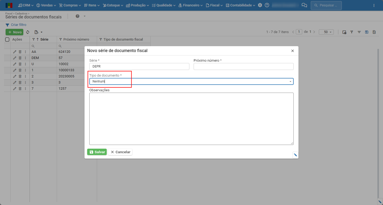Viewport: 383px width, 205px height.
Task: Click the Criar filtro link
Action: tap(18, 25)
